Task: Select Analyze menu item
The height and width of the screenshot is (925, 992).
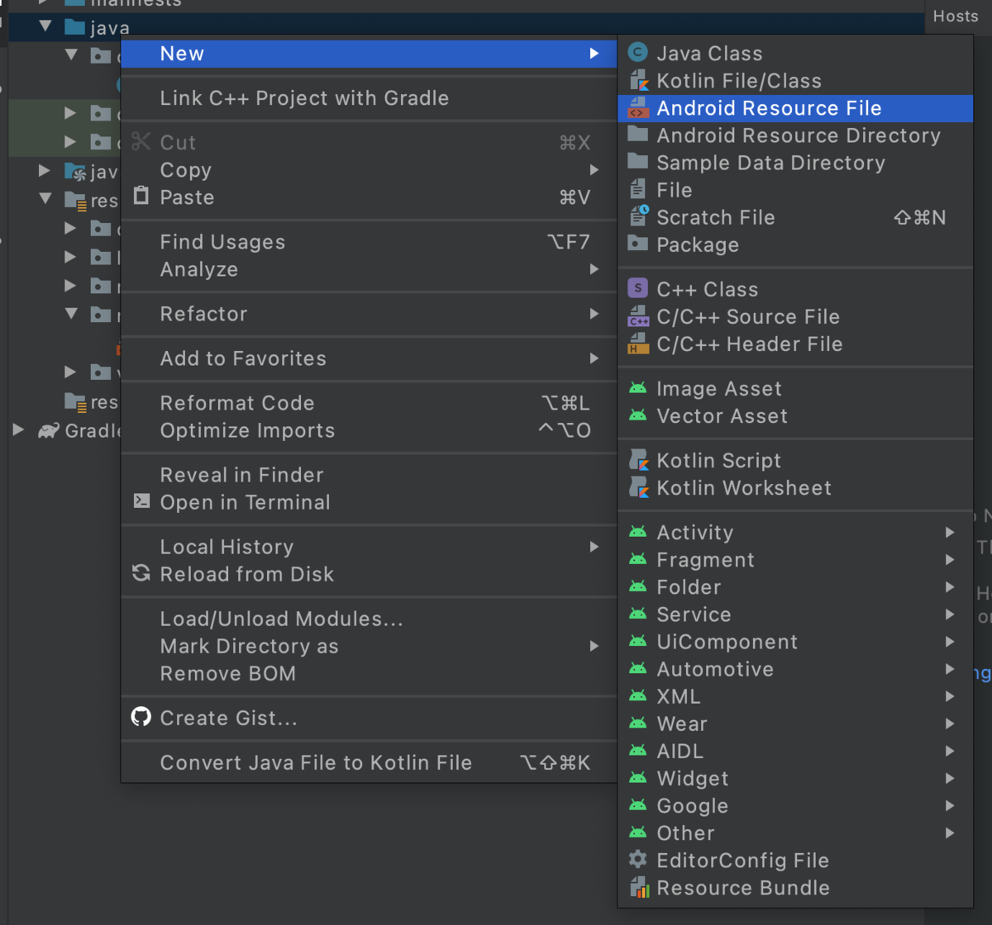Action: (x=369, y=268)
